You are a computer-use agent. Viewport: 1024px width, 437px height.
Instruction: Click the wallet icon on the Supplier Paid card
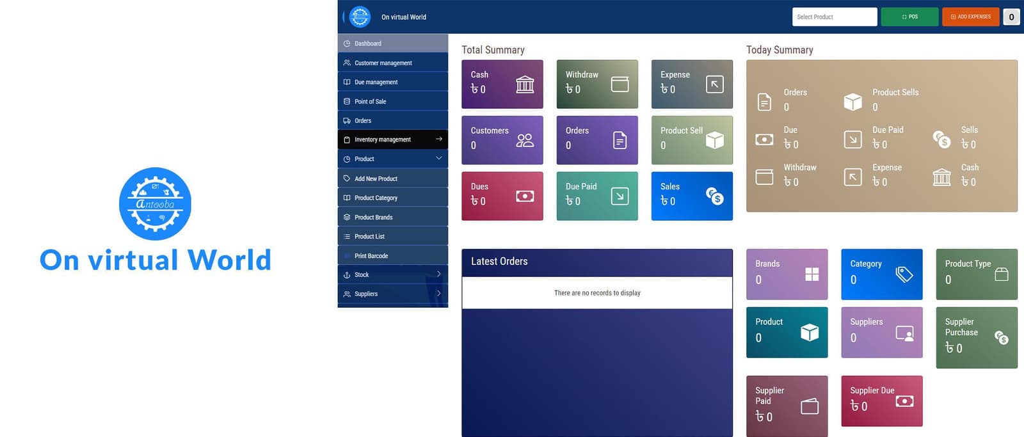[x=810, y=406]
